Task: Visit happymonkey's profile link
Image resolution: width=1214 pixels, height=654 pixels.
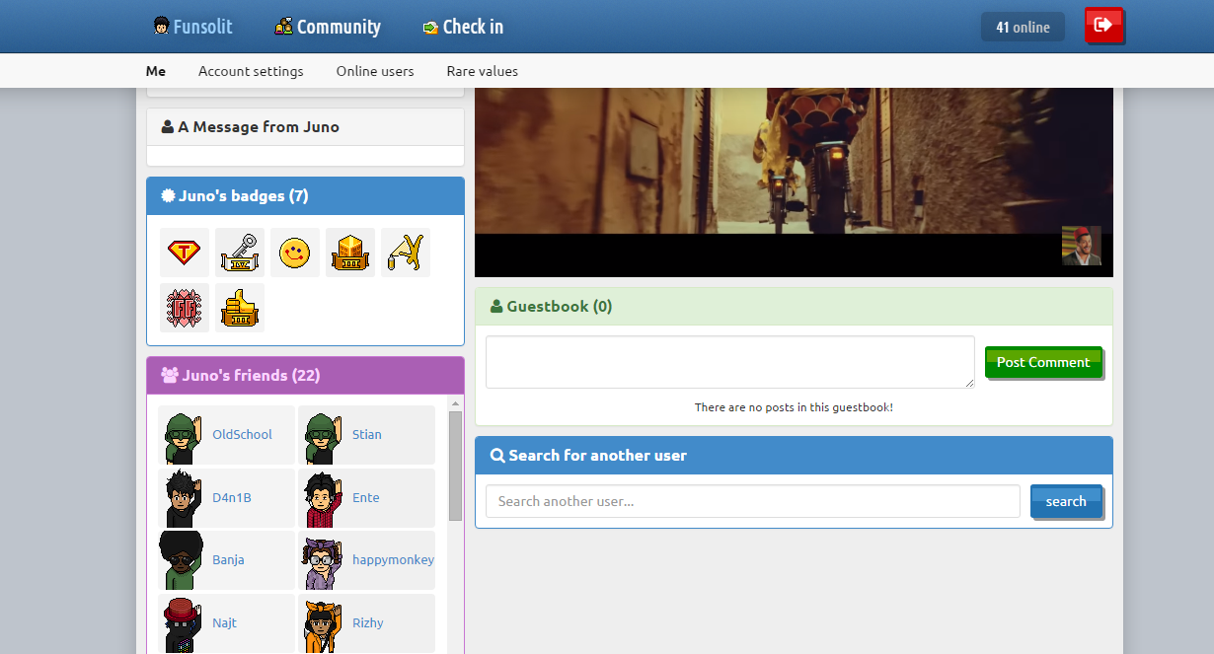Action: click(392, 559)
